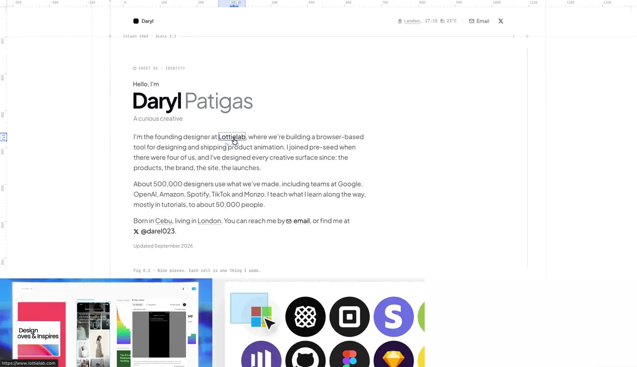Open the @darel023 X handle link
The image size is (637, 367).
pos(154,231)
